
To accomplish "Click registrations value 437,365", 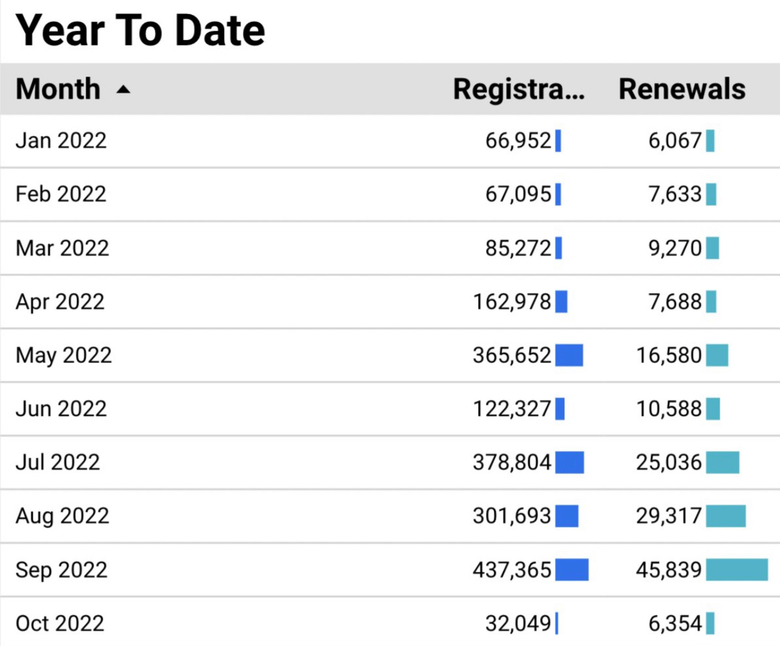I will pos(512,569).
